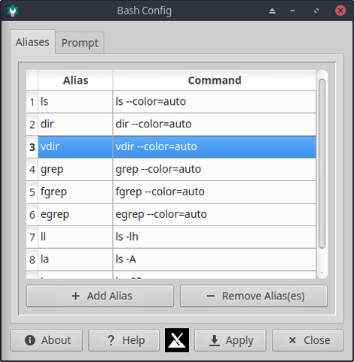Click command cell 'egrep --color=auto'
Image resolution: width=354 pixels, height=362 pixels.
pyautogui.click(x=215, y=215)
